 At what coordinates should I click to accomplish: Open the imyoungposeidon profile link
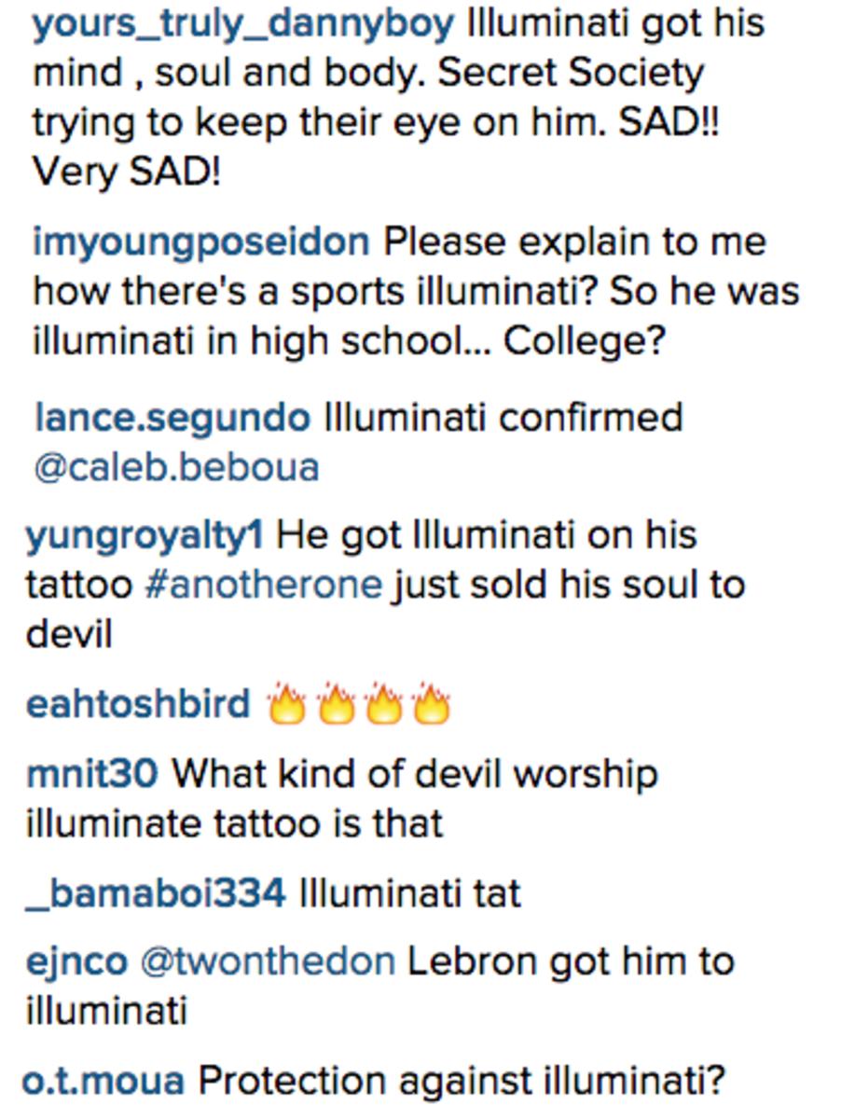click(x=200, y=242)
